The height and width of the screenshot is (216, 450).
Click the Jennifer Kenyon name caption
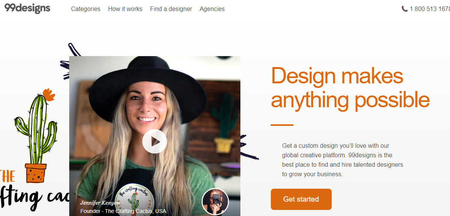100,203
